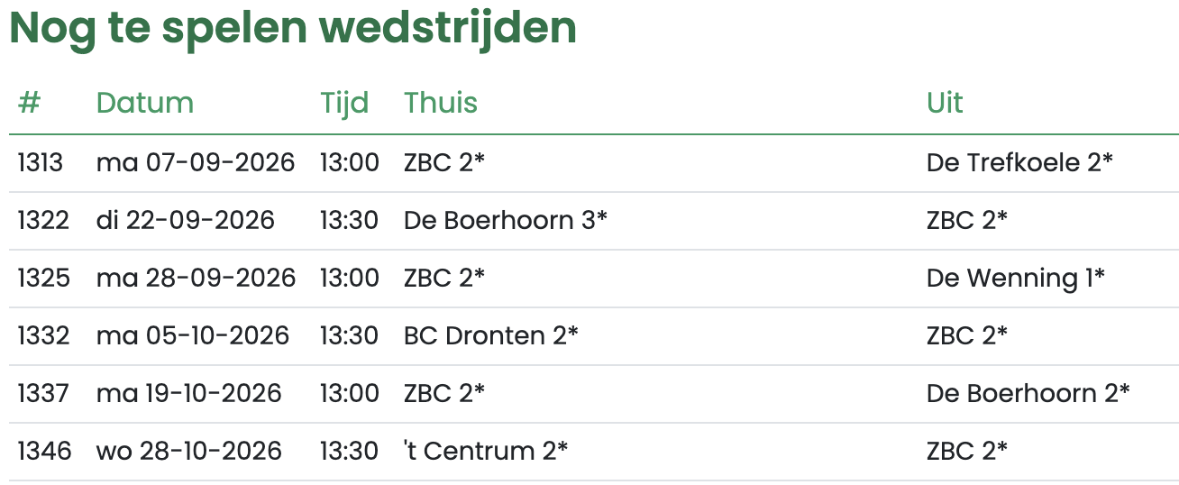Click the date wo 28-10-2026
Viewport: 1179px width, 485px height.
pyautogui.click(x=189, y=451)
